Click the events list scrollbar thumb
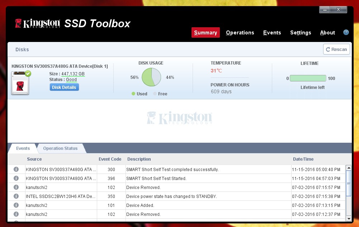 pyautogui.click(x=349, y=183)
